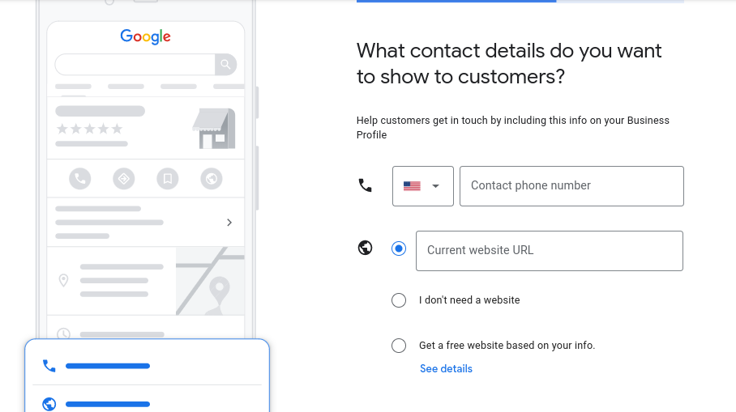The width and height of the screenshot is (736, 412).
Task: Click the black phone icon beside country selector
Action: click(x=366, y=185)
